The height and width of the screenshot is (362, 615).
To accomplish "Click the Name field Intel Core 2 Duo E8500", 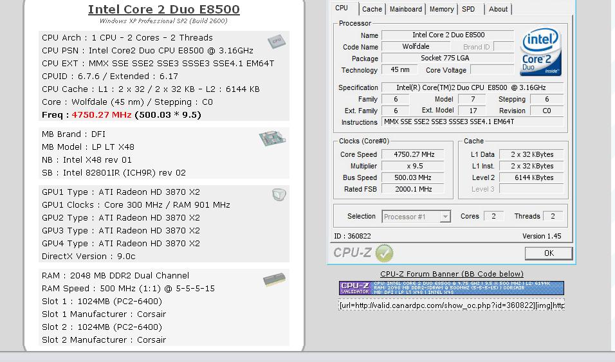I will (448, 35).
